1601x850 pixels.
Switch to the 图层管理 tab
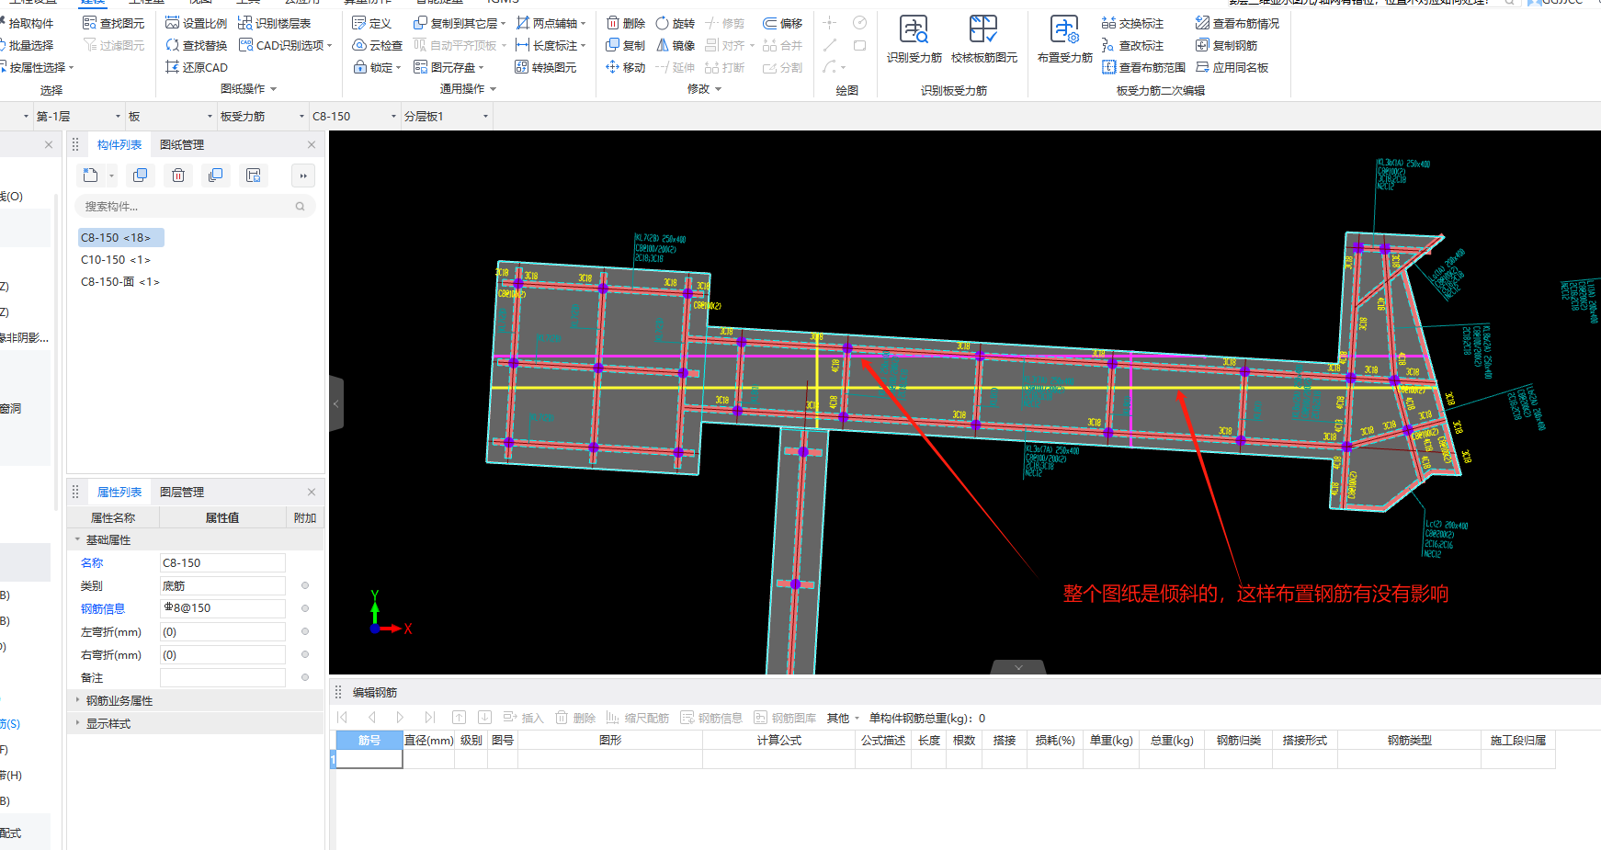(182, 492)
